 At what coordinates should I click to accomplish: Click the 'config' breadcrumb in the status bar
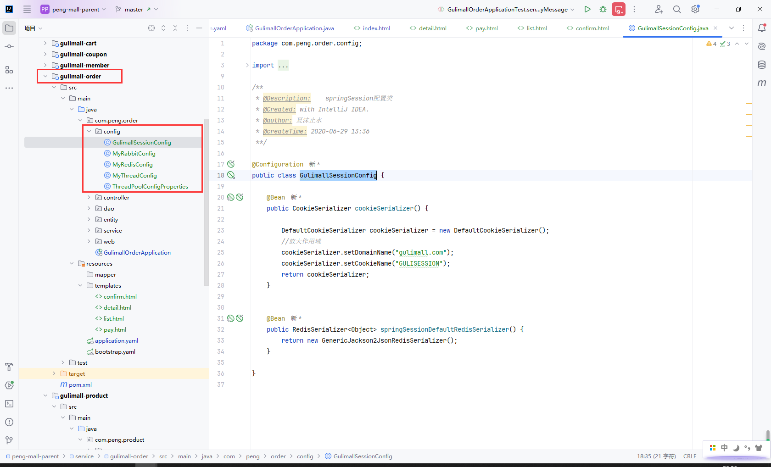pyautogui.click(x=305, y=456)
